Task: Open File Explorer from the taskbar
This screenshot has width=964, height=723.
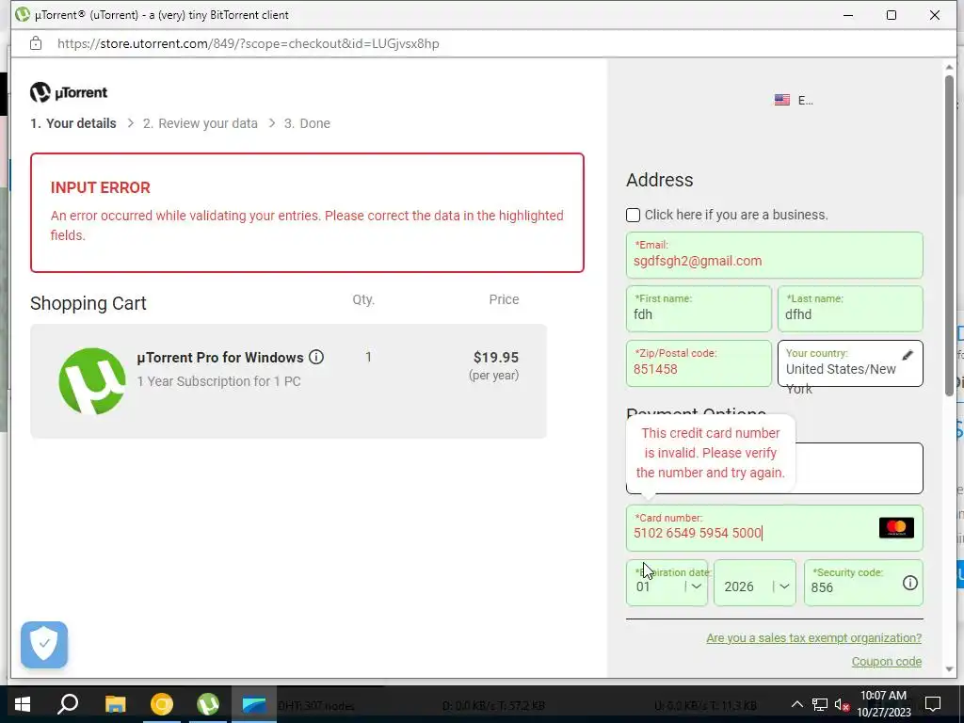Action: [115, 704]
